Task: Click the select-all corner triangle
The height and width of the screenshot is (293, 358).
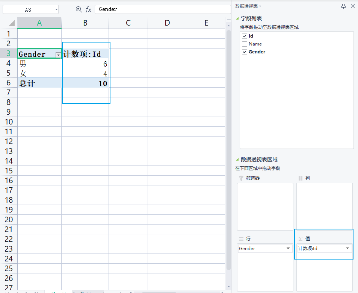Action: pyautogui.click(x=12, y=23)
